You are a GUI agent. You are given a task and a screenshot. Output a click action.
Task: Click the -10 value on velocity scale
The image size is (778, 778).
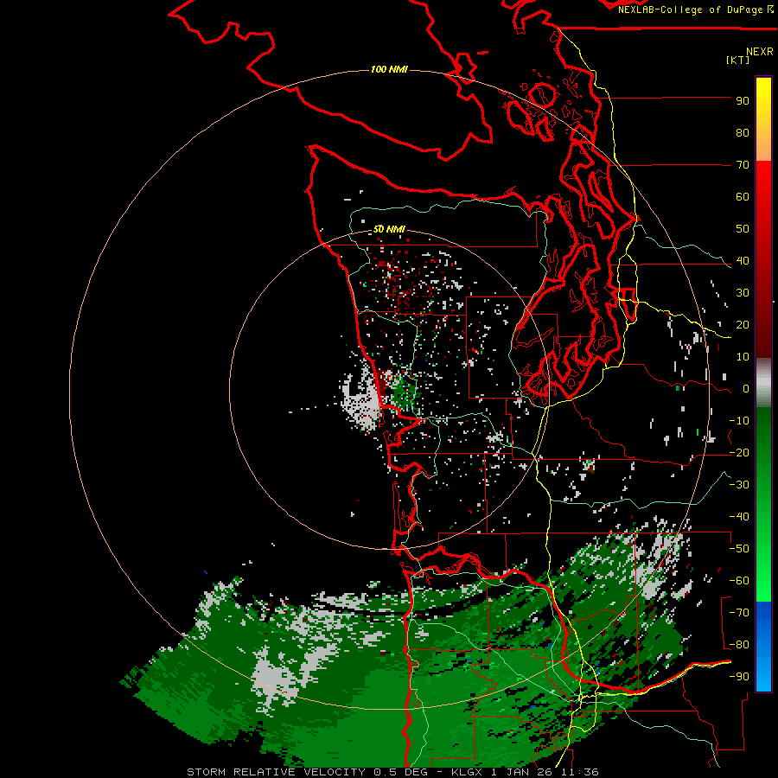[x=739, y=421]
